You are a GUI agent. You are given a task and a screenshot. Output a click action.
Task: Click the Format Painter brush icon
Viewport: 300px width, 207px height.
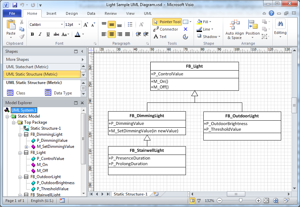22,37
